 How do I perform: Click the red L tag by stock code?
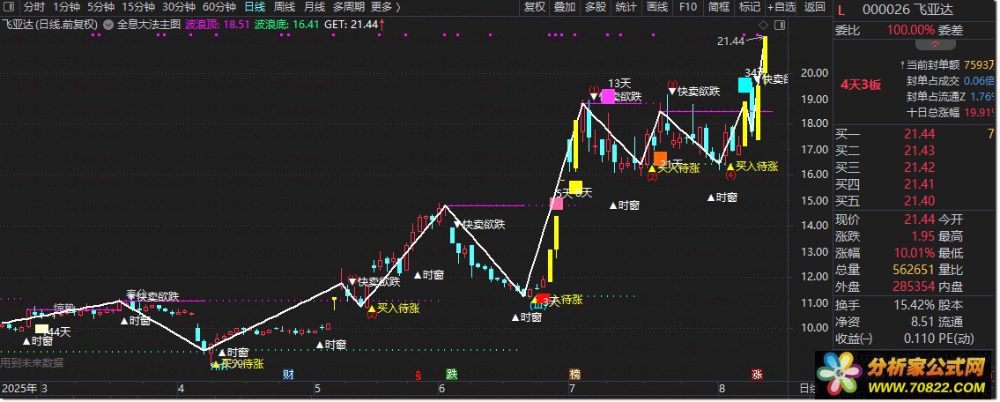click(841, 10)
